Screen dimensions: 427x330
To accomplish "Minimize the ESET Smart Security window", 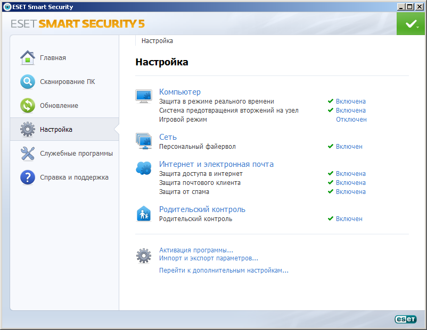I will 400,7.
